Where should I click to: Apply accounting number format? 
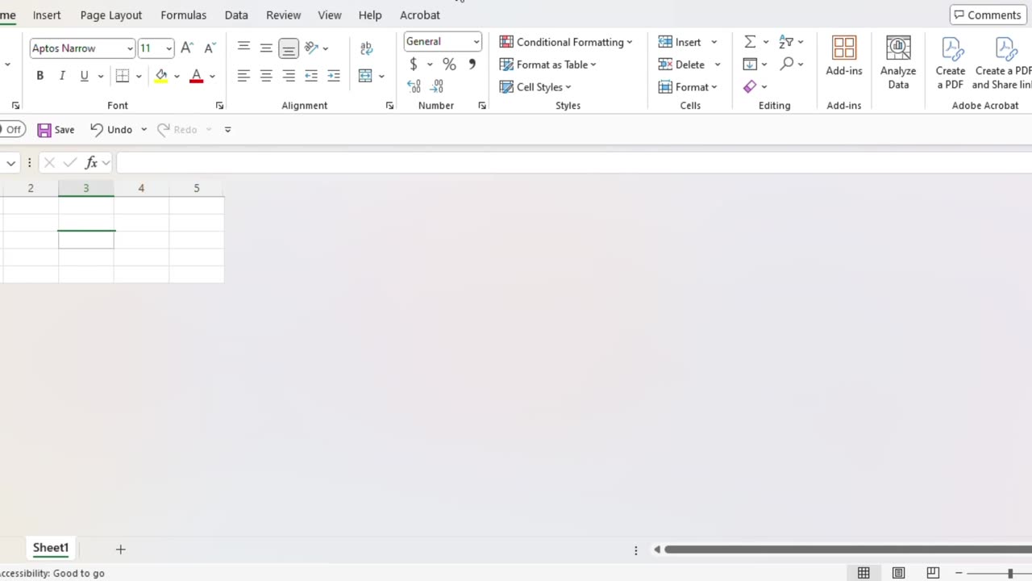tap(414, 65)
